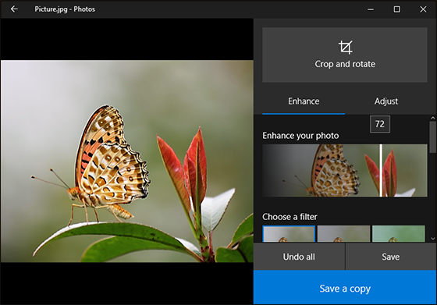The image size is (437, 305).
Task: Maximize the Photos window
Action: 397,9
